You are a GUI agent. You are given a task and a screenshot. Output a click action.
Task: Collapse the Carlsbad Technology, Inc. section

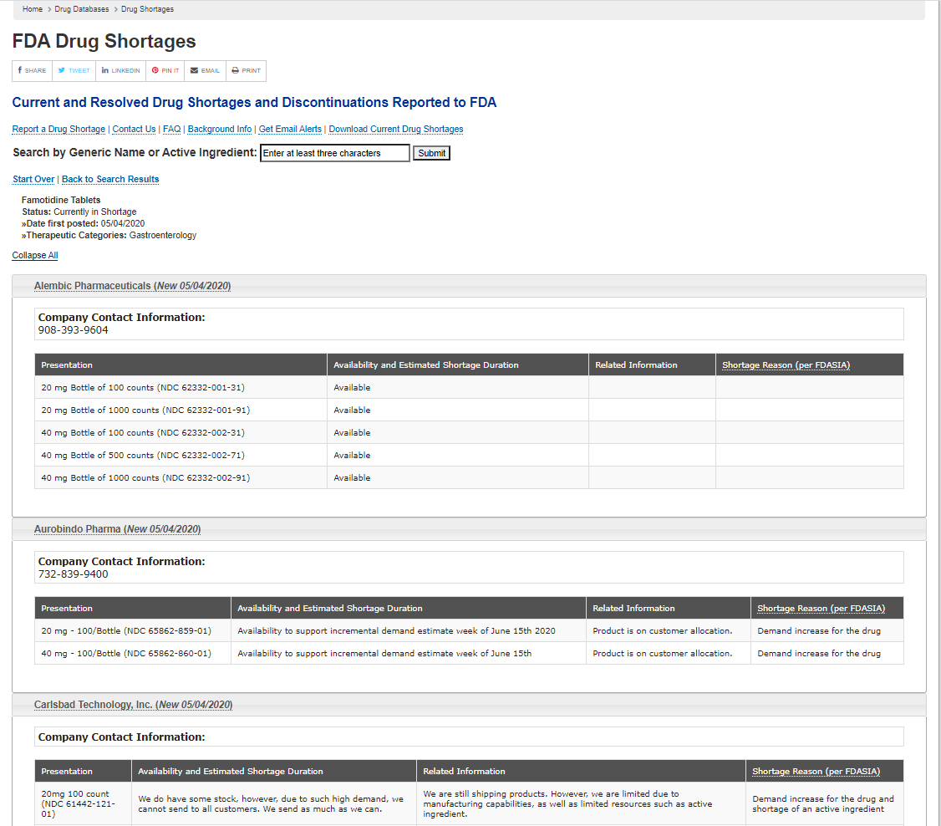[x=133, y=705]
